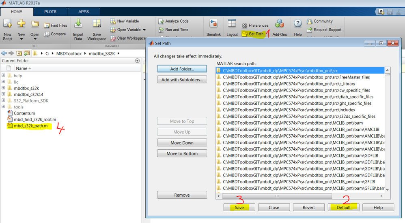
Task: Select path ending src\c_library
Action: point(289,84)
